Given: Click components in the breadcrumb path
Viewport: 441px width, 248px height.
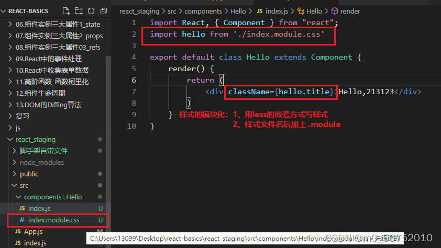Looking at the screenshot, I should coord(203,11).
